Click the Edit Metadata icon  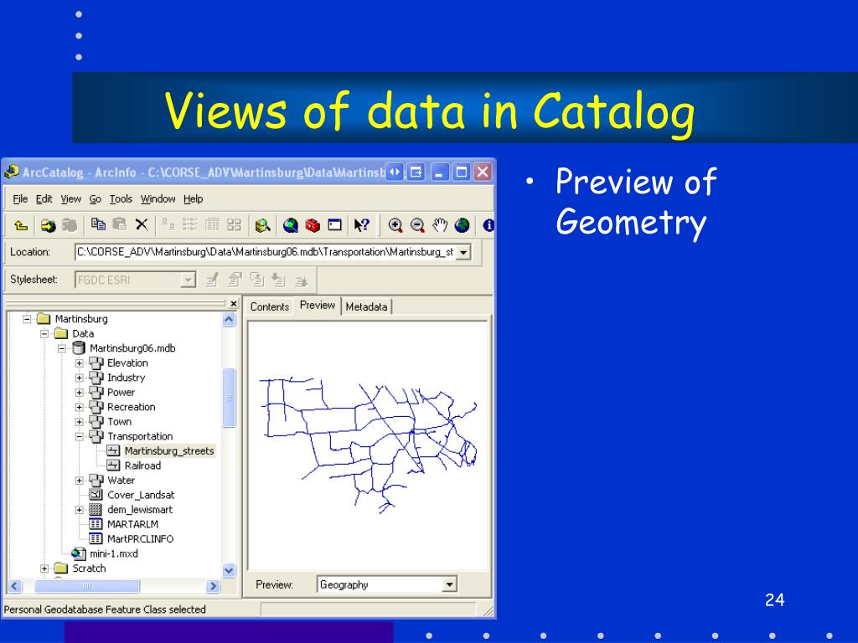click(212, 280)
